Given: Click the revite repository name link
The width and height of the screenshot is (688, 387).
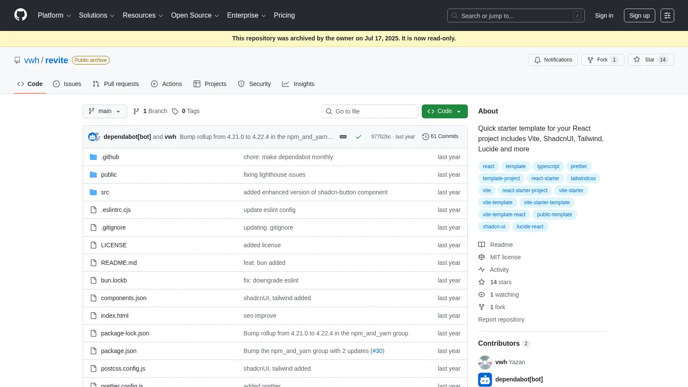Looking at the screenshot, I should point(57,60).
